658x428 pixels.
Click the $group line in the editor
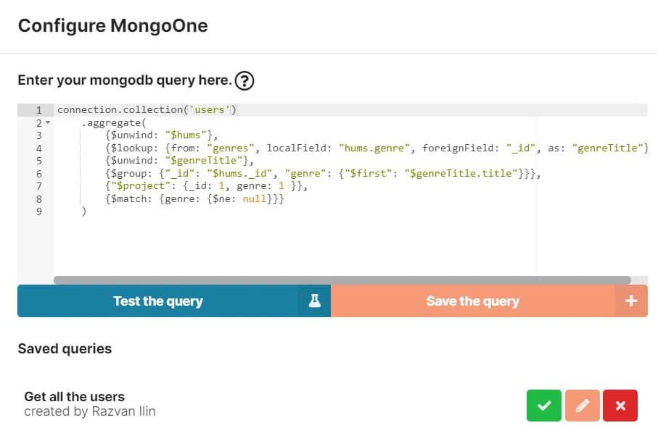coord(323,173)
